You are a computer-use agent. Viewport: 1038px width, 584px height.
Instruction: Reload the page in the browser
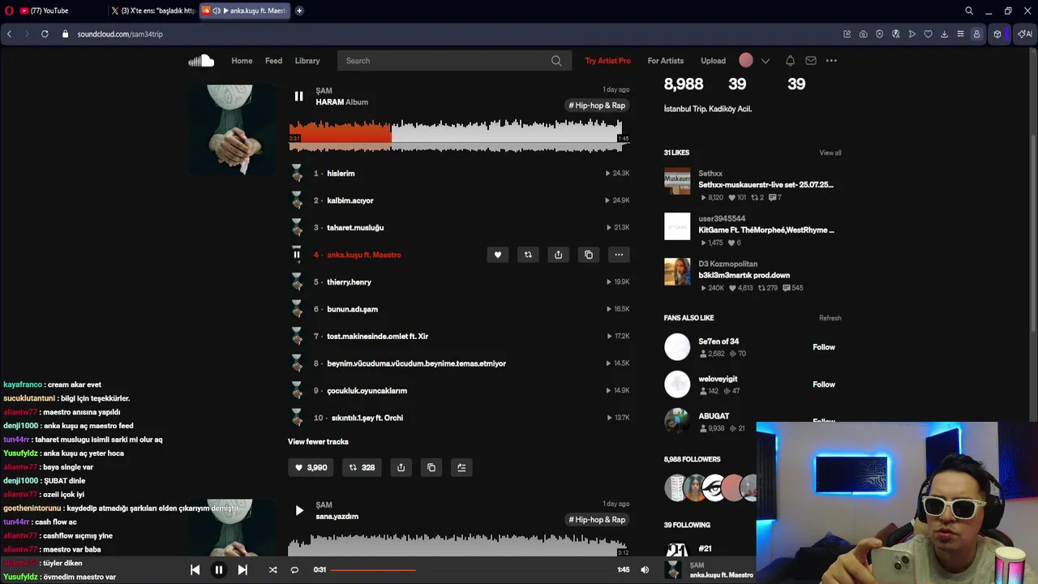(45, 34)
